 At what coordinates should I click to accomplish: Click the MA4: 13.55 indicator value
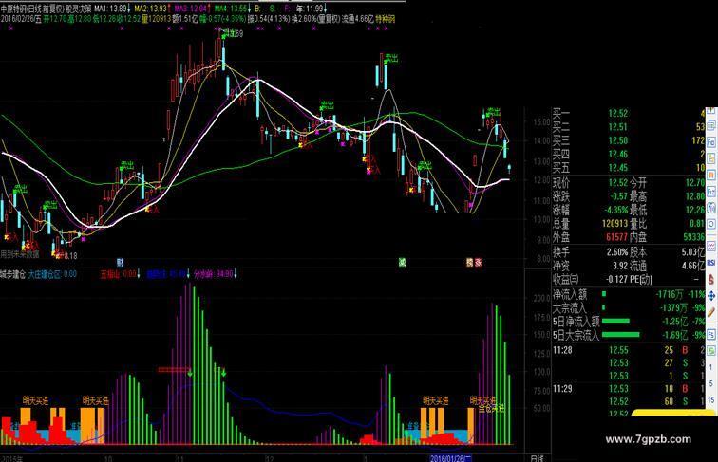point(232,9)
